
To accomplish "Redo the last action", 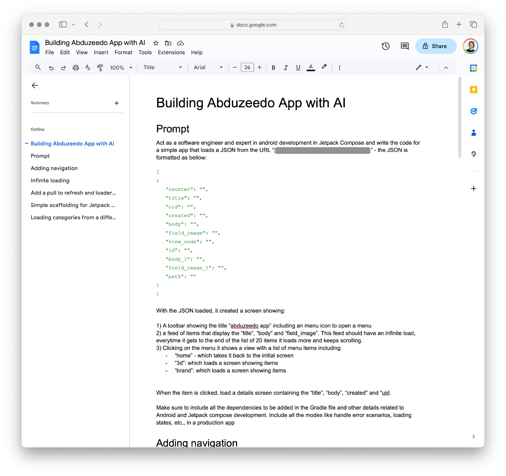I will (63, 68).
